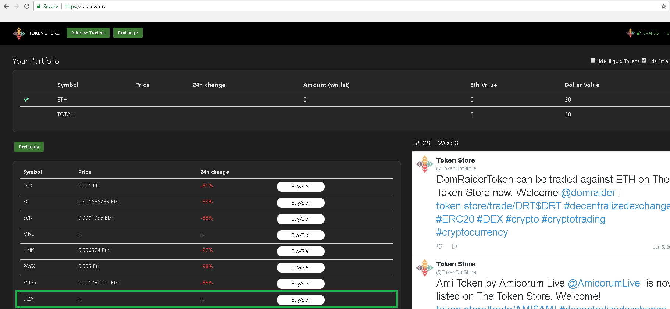Click the EC price 0.301656785 Eth
The height and width of the screenshot is (309, 670).
[x=98, y=202]
